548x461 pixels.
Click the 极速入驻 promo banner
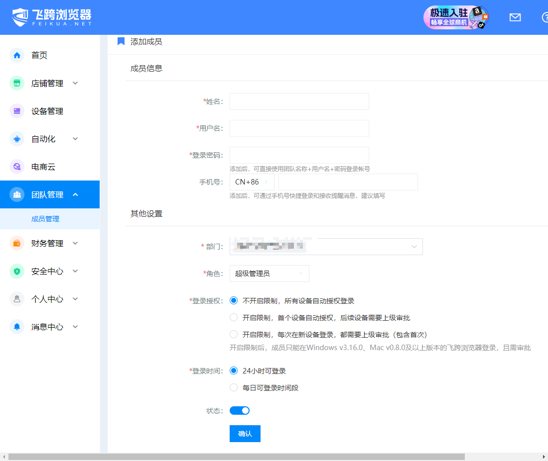click(455, 17)
